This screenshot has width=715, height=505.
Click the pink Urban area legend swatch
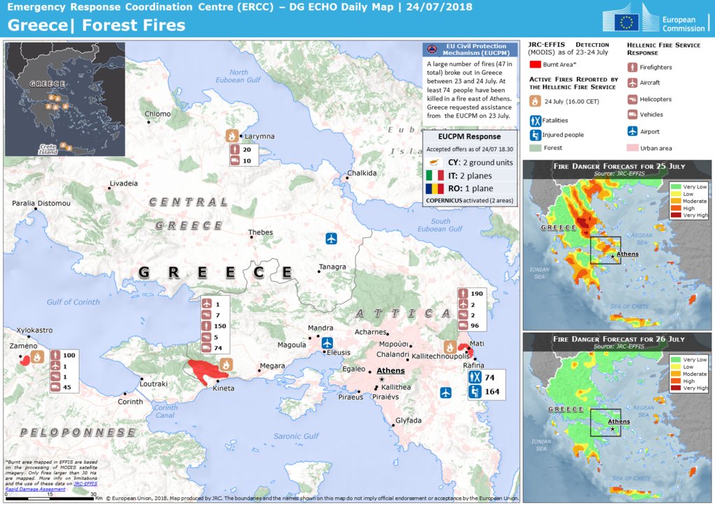(x=632, y=148)
